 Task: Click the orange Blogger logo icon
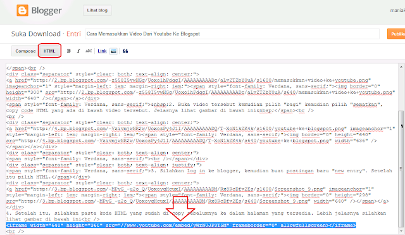[23, 11]
